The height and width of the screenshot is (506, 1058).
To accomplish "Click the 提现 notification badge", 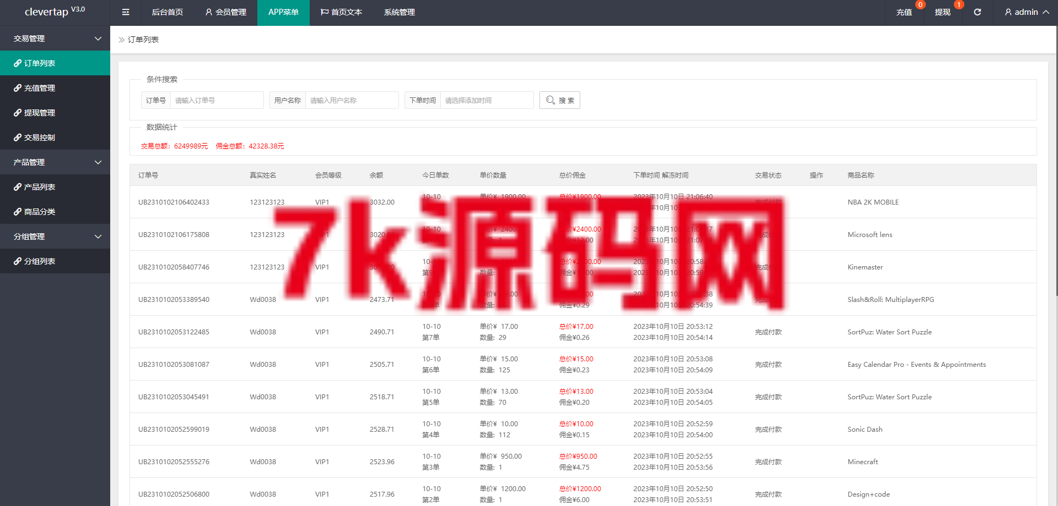I will coord(959,5).
